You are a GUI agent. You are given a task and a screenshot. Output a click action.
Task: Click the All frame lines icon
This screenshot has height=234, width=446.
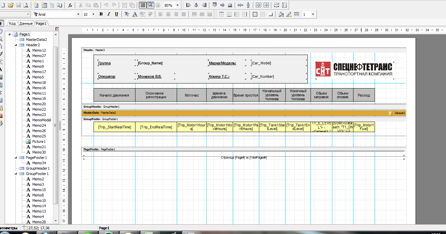tap(255, 14)
